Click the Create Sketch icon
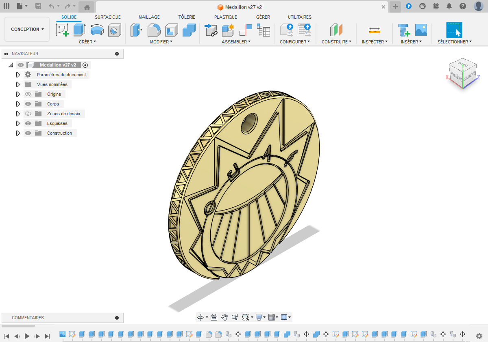 pos(62,30)
